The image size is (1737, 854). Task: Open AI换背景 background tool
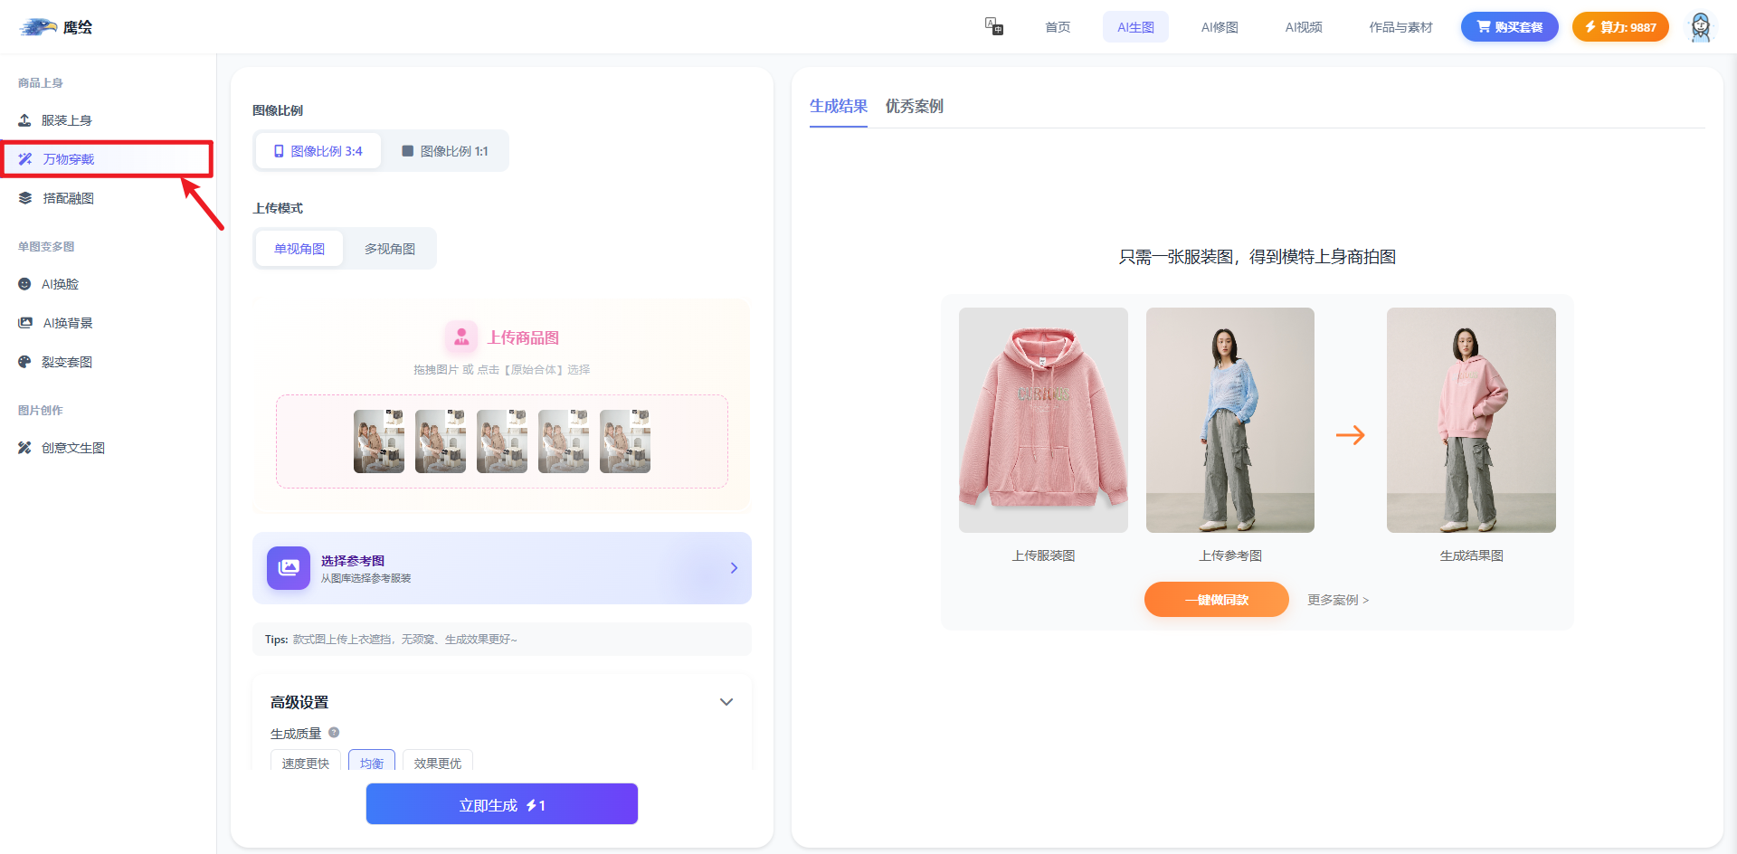(67, 323)
